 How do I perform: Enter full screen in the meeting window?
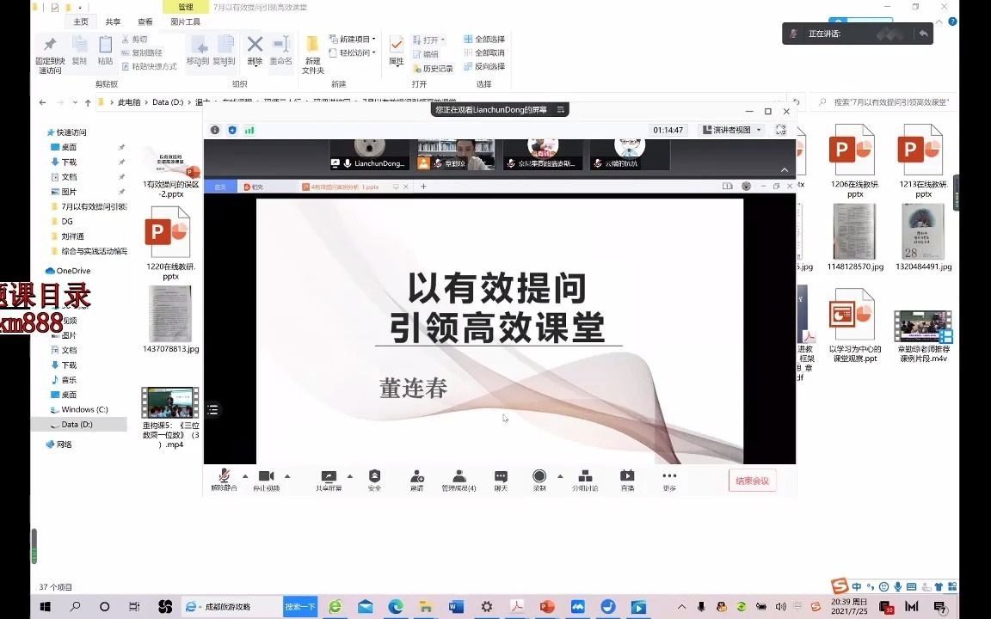(x=780, y=130)
